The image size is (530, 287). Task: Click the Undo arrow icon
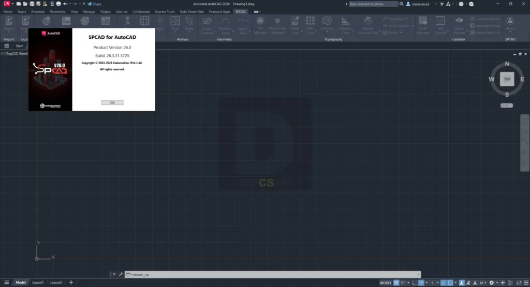click(x=65, y=4)
